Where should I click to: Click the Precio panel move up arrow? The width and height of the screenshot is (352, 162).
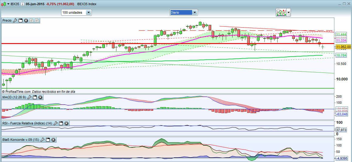point(37,21)
